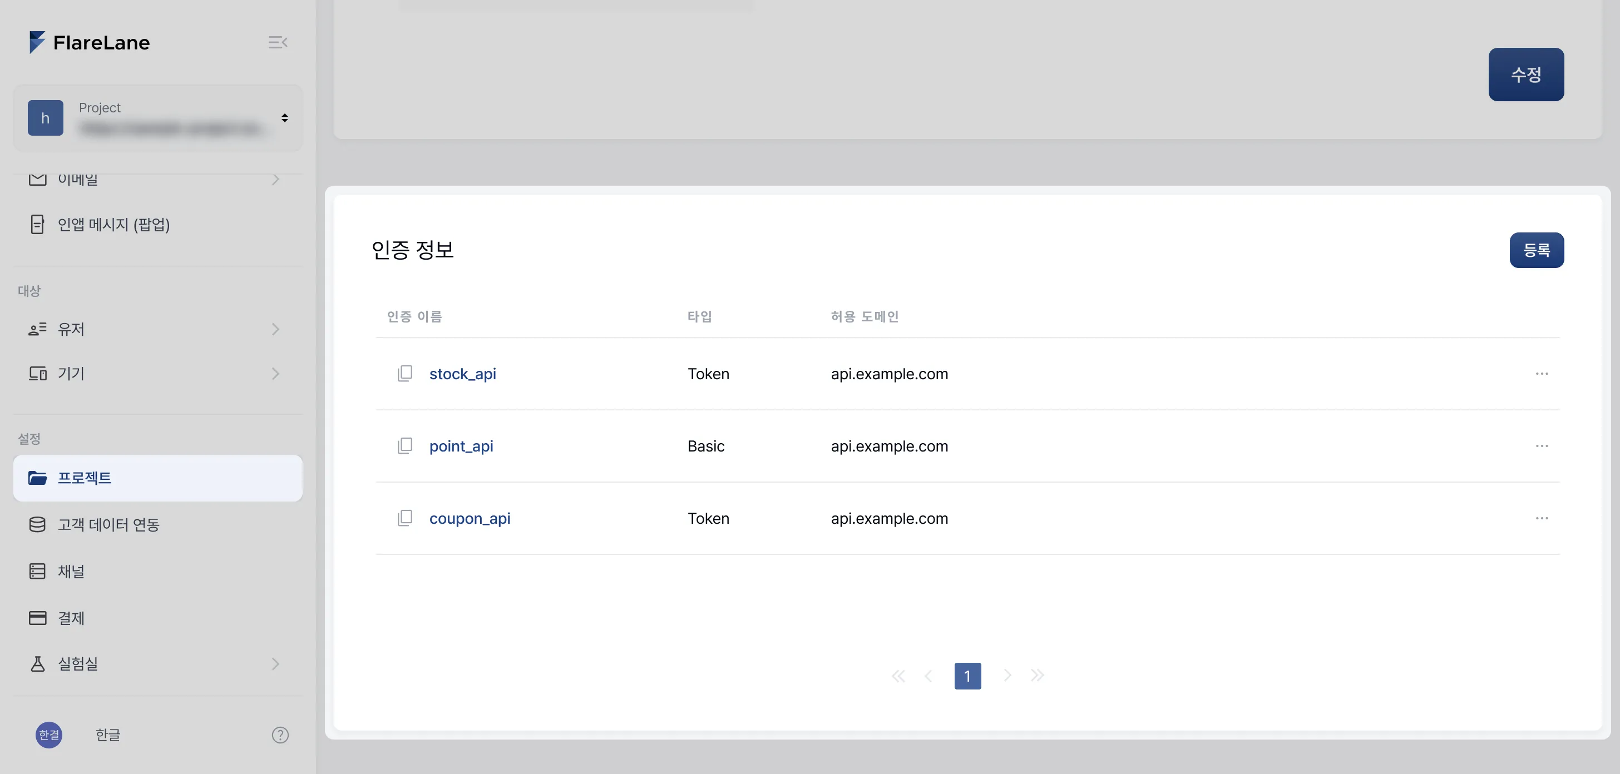
Task: Open more options for point_api row
Action: click(1542, 446)
